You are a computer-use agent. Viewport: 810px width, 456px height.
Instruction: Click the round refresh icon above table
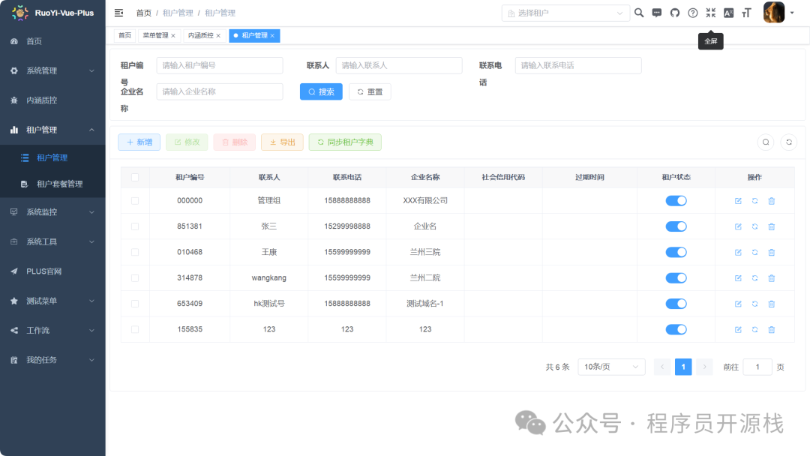pos(789,142)
